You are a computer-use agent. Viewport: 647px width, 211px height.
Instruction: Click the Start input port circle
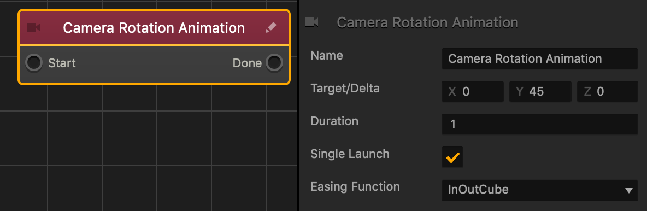point(34,63)
